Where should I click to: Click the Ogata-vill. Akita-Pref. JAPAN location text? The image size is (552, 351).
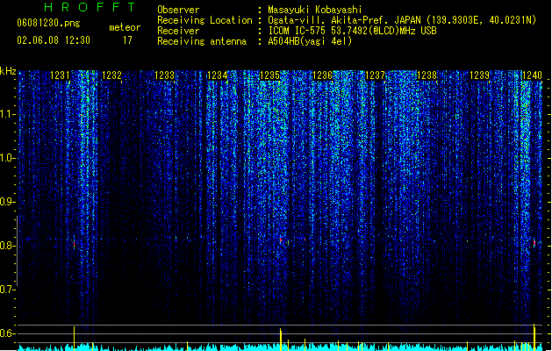click(402, 20)
